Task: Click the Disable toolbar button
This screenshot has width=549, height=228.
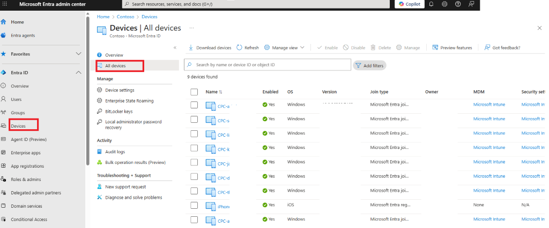Action: (354, 48)
